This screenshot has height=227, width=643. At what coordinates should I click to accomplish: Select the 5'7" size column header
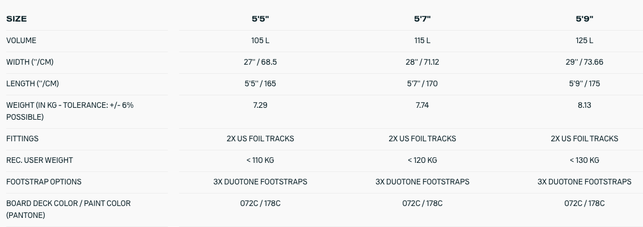tap(422, 19)
